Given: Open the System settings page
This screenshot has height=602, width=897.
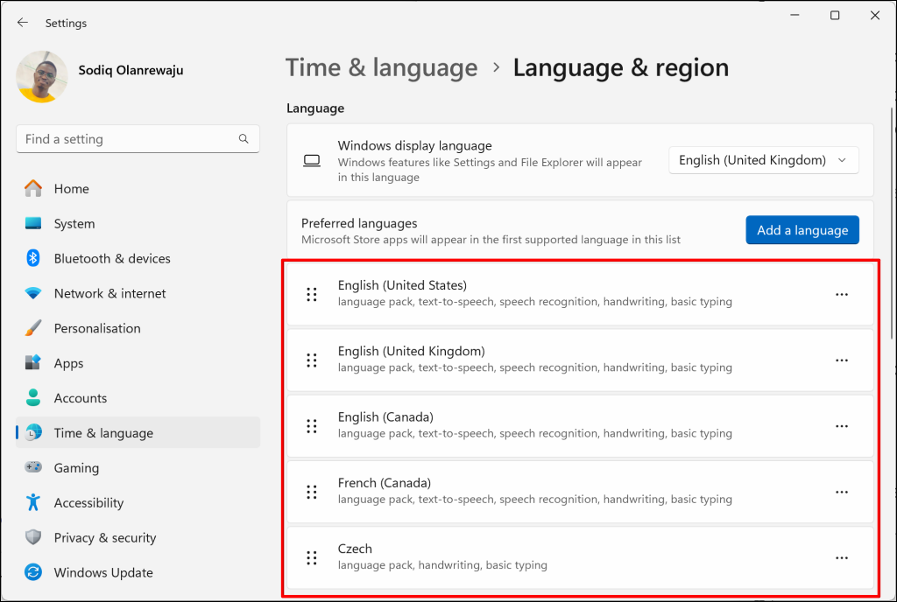Looking at the screenshot, I should click(138, 223).
